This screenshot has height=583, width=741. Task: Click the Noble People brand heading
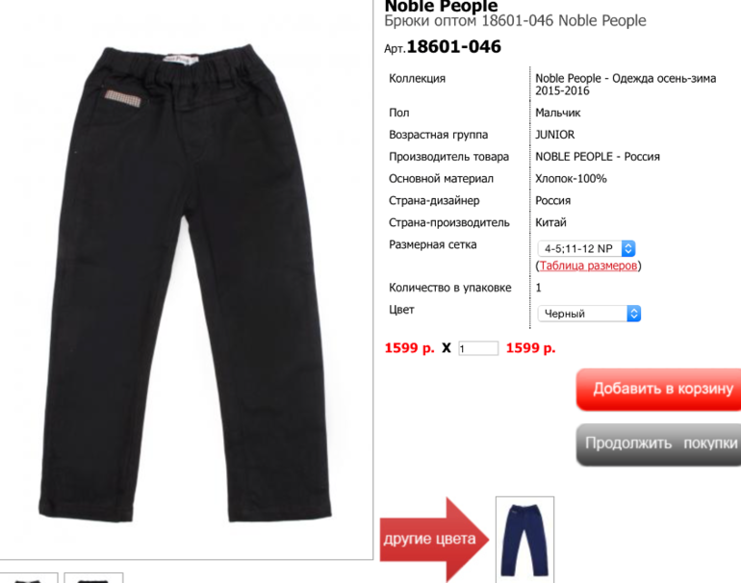(x=441, y=6)
